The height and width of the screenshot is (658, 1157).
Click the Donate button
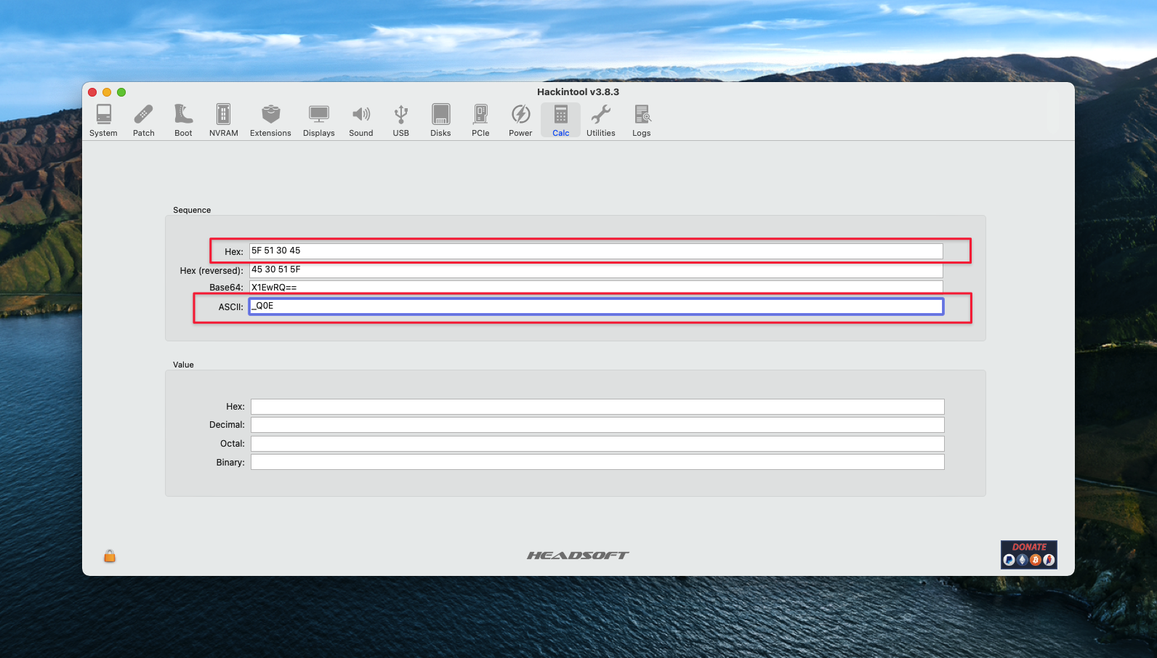click(1028, 554)
